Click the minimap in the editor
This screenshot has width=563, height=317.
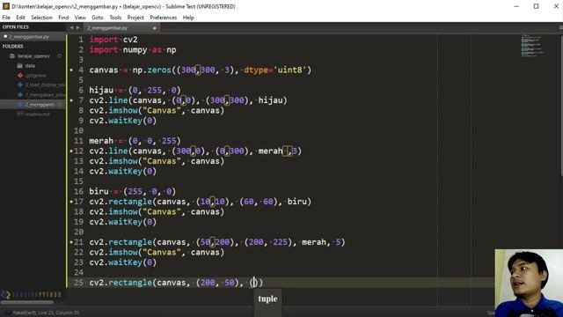(532, 45)
